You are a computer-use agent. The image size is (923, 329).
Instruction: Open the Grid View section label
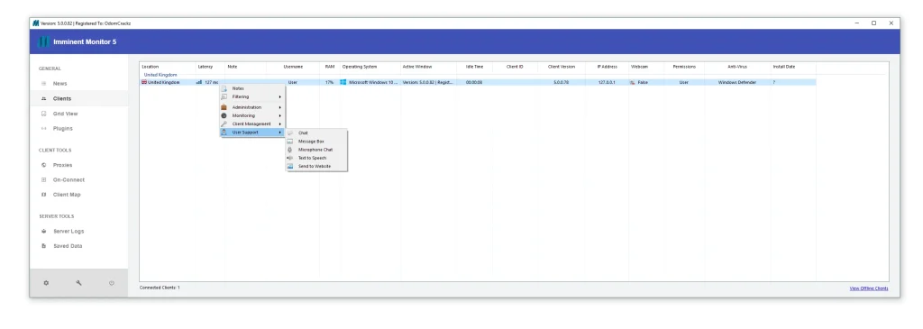click(x=65, y=114)
